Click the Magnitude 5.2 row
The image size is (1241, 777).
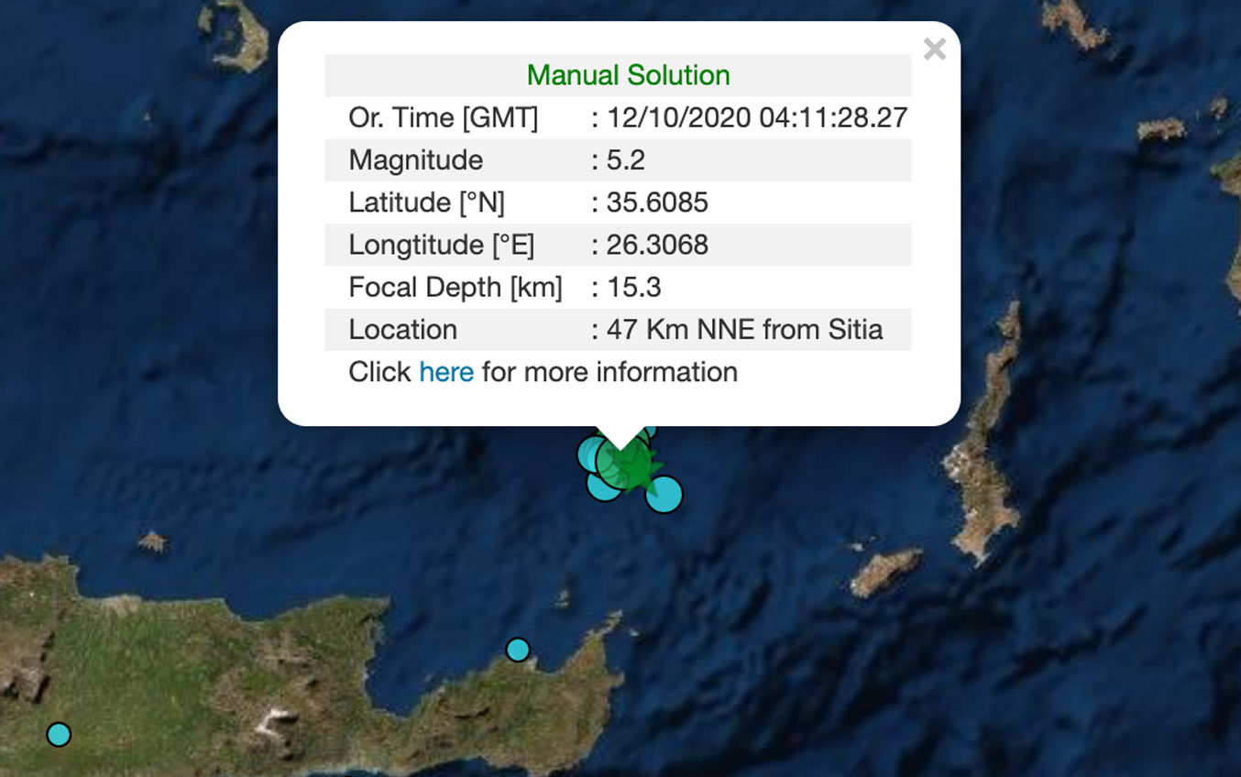617,160
